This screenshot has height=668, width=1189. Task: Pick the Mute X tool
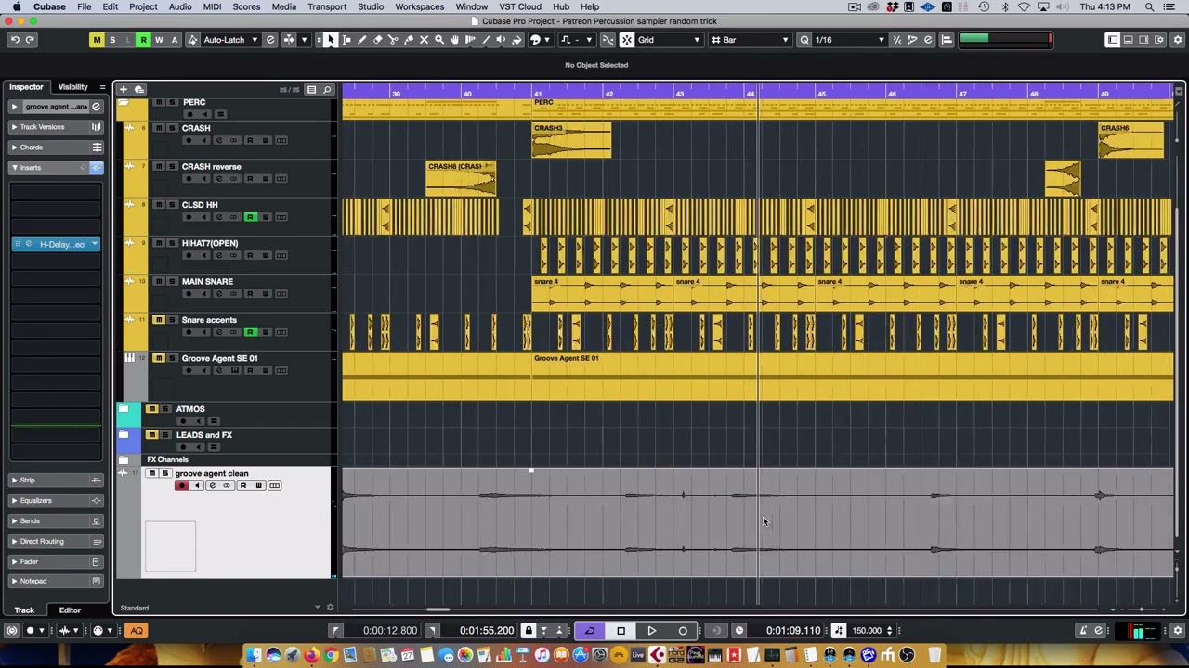[x=425, y=40]
